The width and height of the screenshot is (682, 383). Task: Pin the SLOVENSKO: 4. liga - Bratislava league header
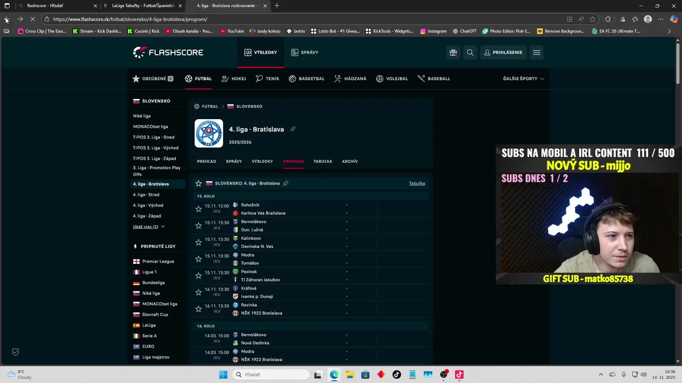point(286,183)
